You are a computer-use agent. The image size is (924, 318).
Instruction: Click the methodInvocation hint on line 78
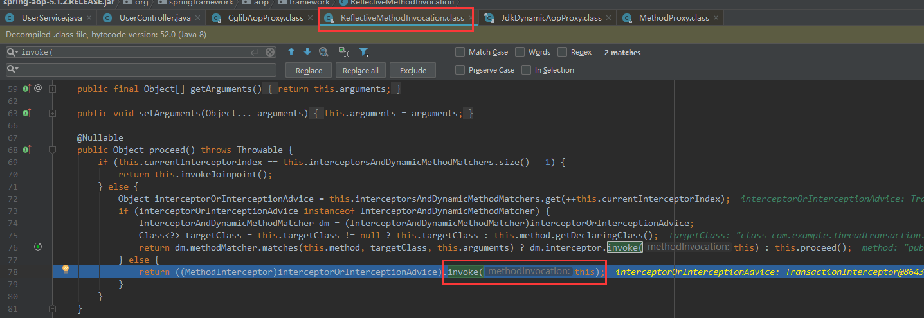pyautogui.click(x=527, y=272)
